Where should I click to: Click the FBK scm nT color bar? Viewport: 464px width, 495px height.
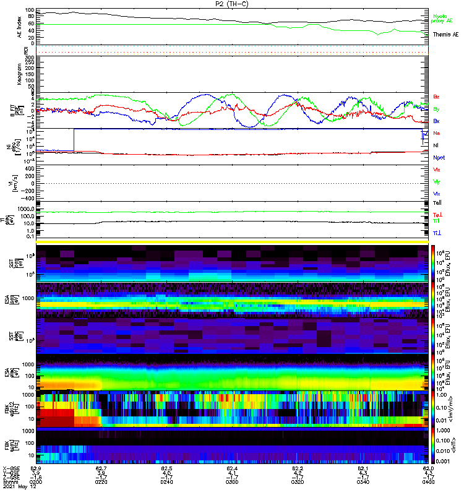point(433,445)
